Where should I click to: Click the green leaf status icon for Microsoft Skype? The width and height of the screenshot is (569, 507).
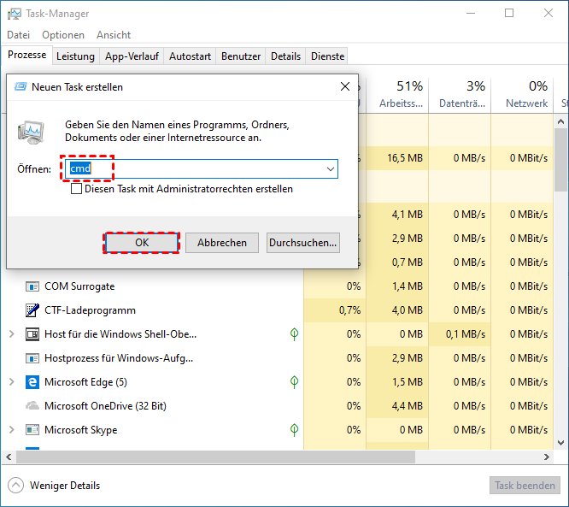point(294,430)
